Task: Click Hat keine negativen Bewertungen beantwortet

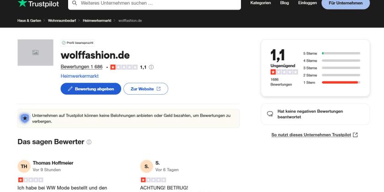Action: tap(310, 114)
